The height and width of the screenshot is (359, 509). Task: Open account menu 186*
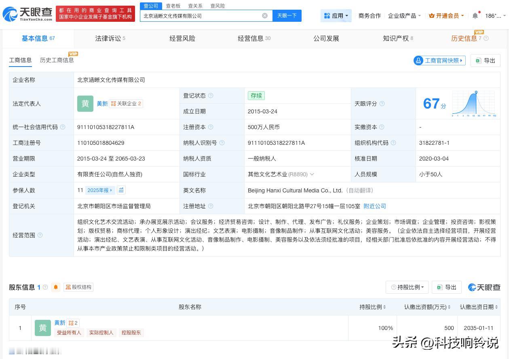click(495, 16)
